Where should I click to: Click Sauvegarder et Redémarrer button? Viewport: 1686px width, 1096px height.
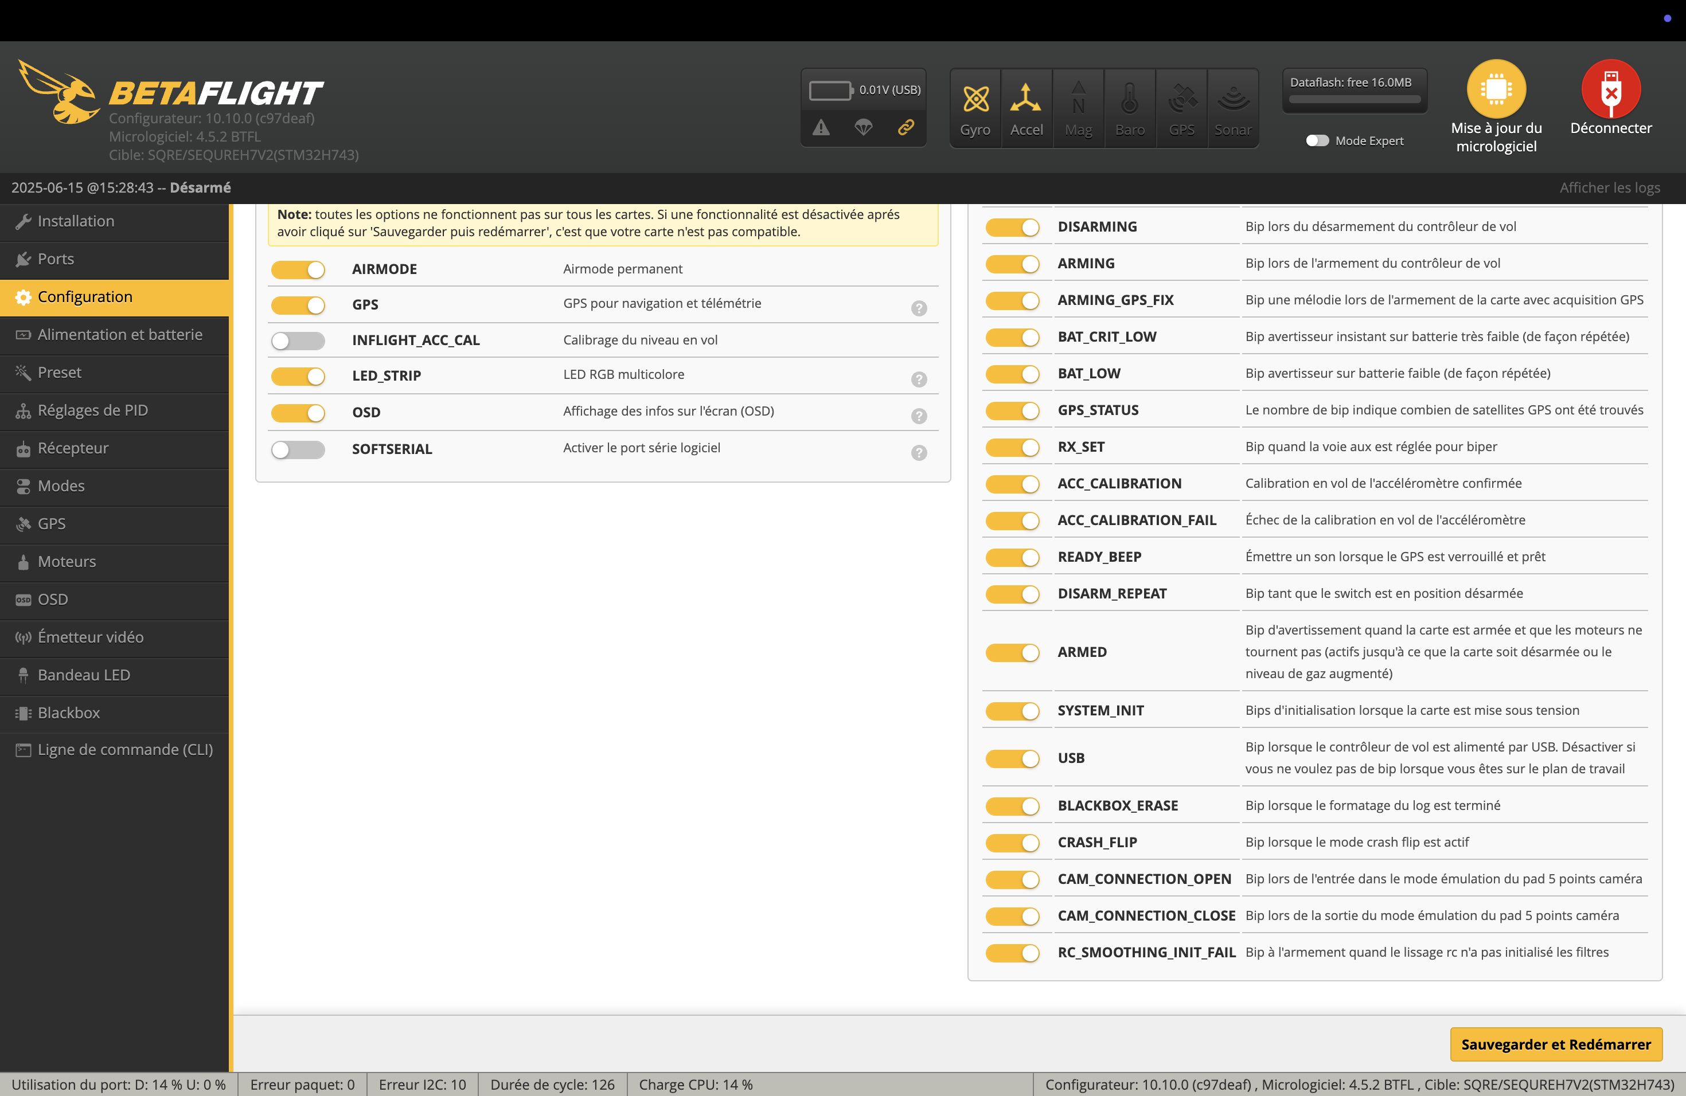pyautogui.click(x=1556, y=1044)
